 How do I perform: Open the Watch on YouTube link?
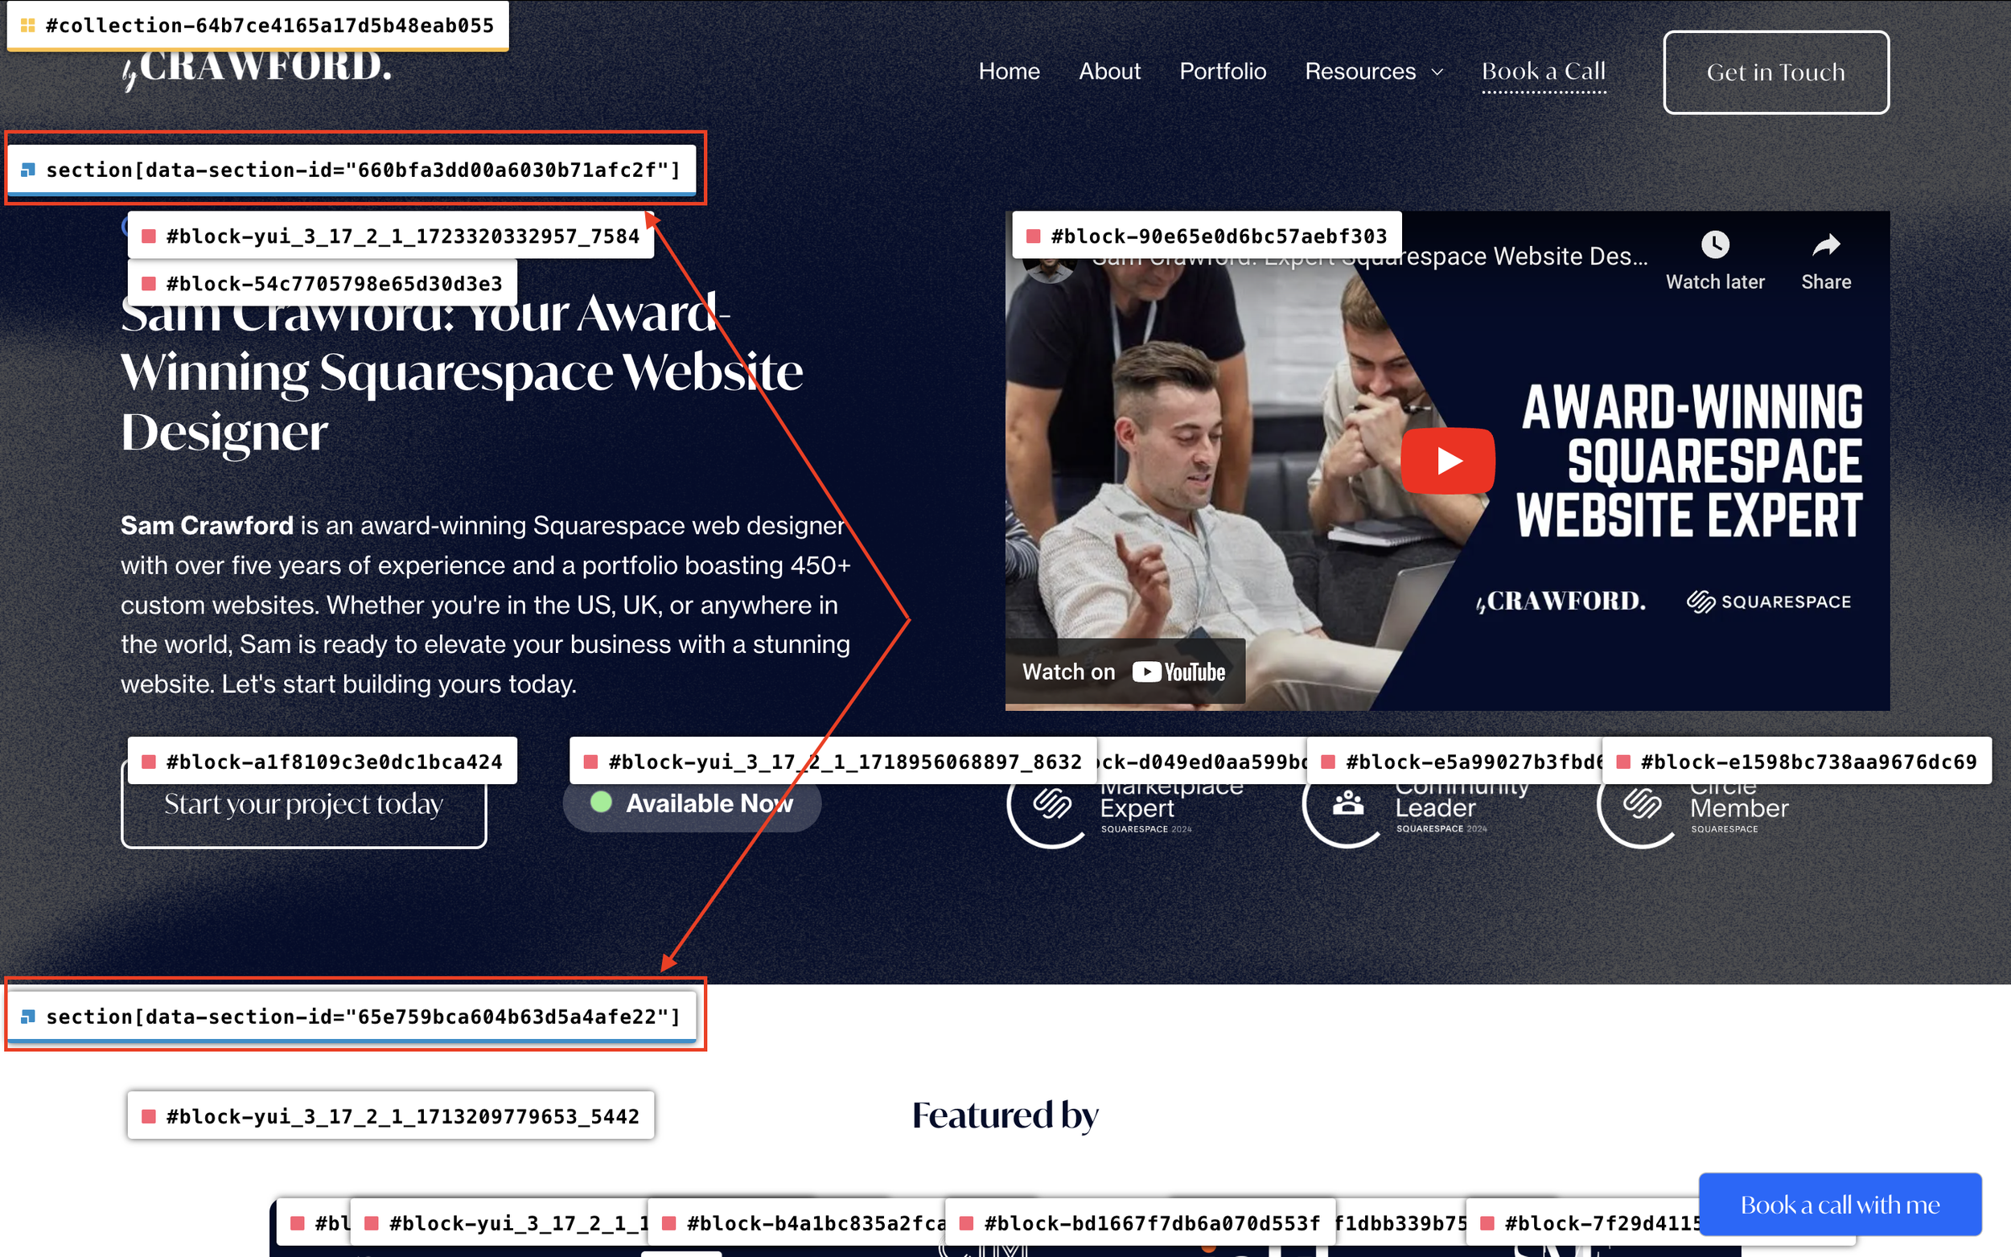(1124, 672)
